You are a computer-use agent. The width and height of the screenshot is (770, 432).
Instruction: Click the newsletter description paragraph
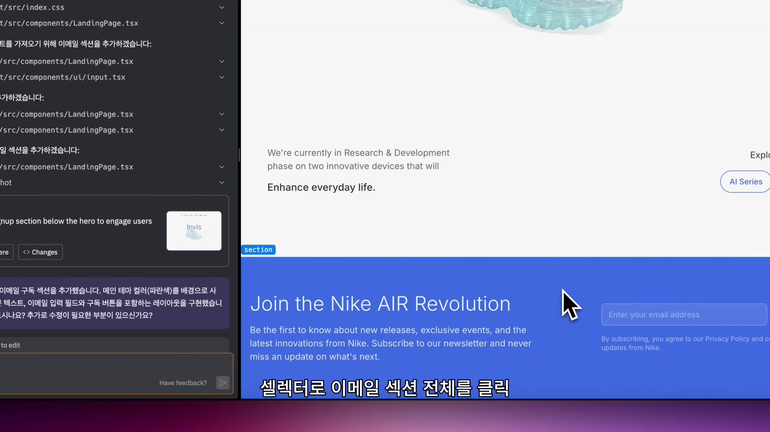pos(391,343)
